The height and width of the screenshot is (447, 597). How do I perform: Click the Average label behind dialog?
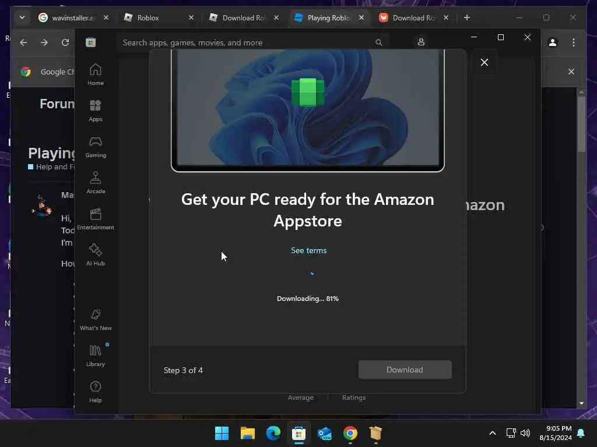tap(301, 398)
